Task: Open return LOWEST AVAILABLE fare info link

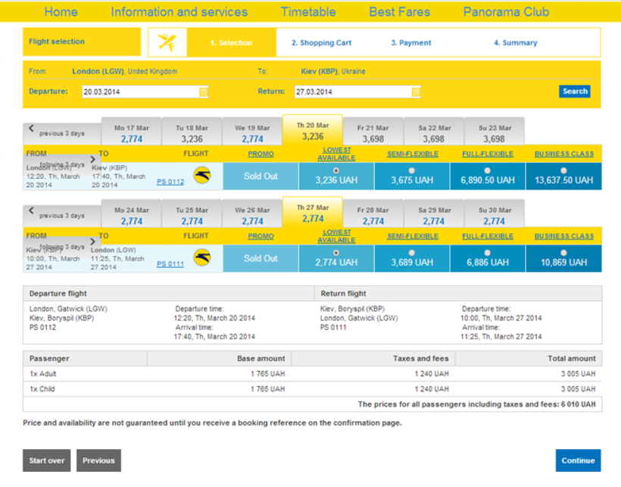Action: tap(336, 236)
